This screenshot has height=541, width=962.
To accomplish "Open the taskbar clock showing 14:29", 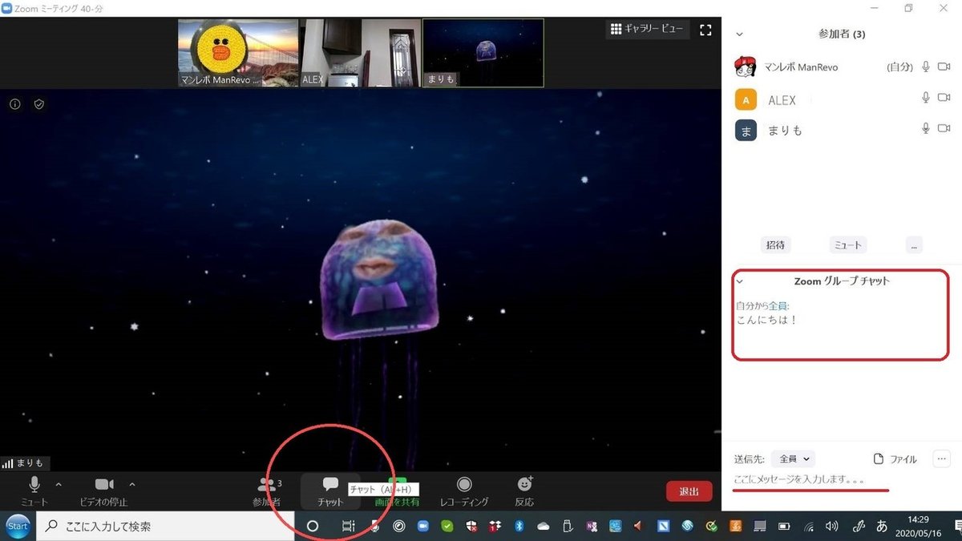I will point(919,527).
